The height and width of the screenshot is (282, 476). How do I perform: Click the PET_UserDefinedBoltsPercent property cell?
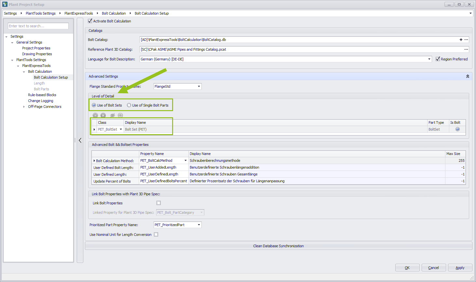point(164,181)
